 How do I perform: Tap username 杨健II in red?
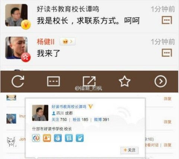click(46, 42)
